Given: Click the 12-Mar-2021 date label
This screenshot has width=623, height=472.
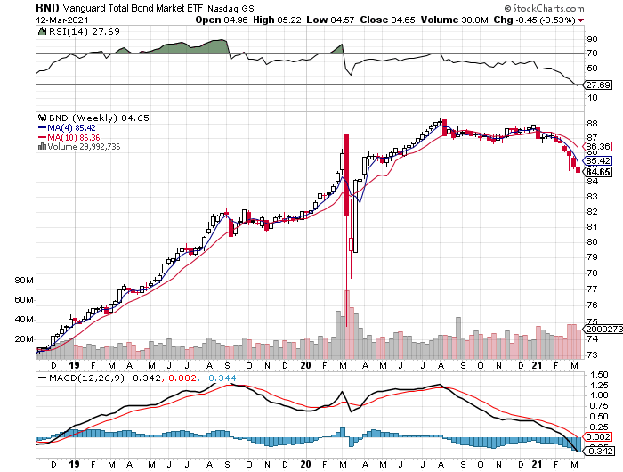Looking at the screenshot, I should 62,20.
